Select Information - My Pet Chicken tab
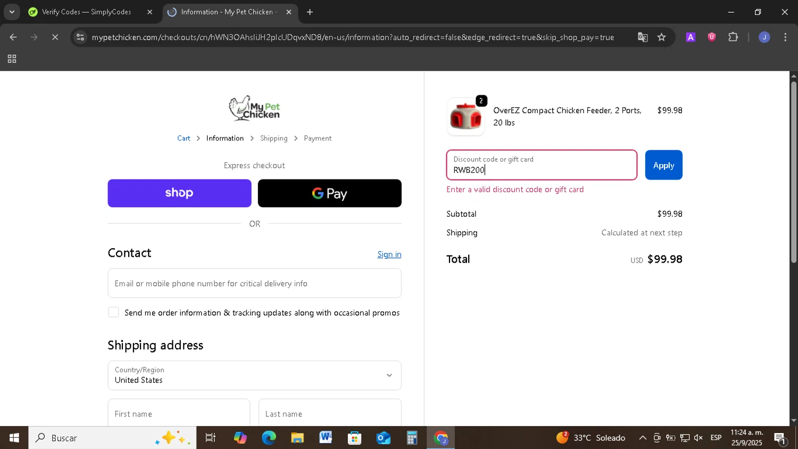Viewport: 798px width, 449px height. tap(230, 12)
